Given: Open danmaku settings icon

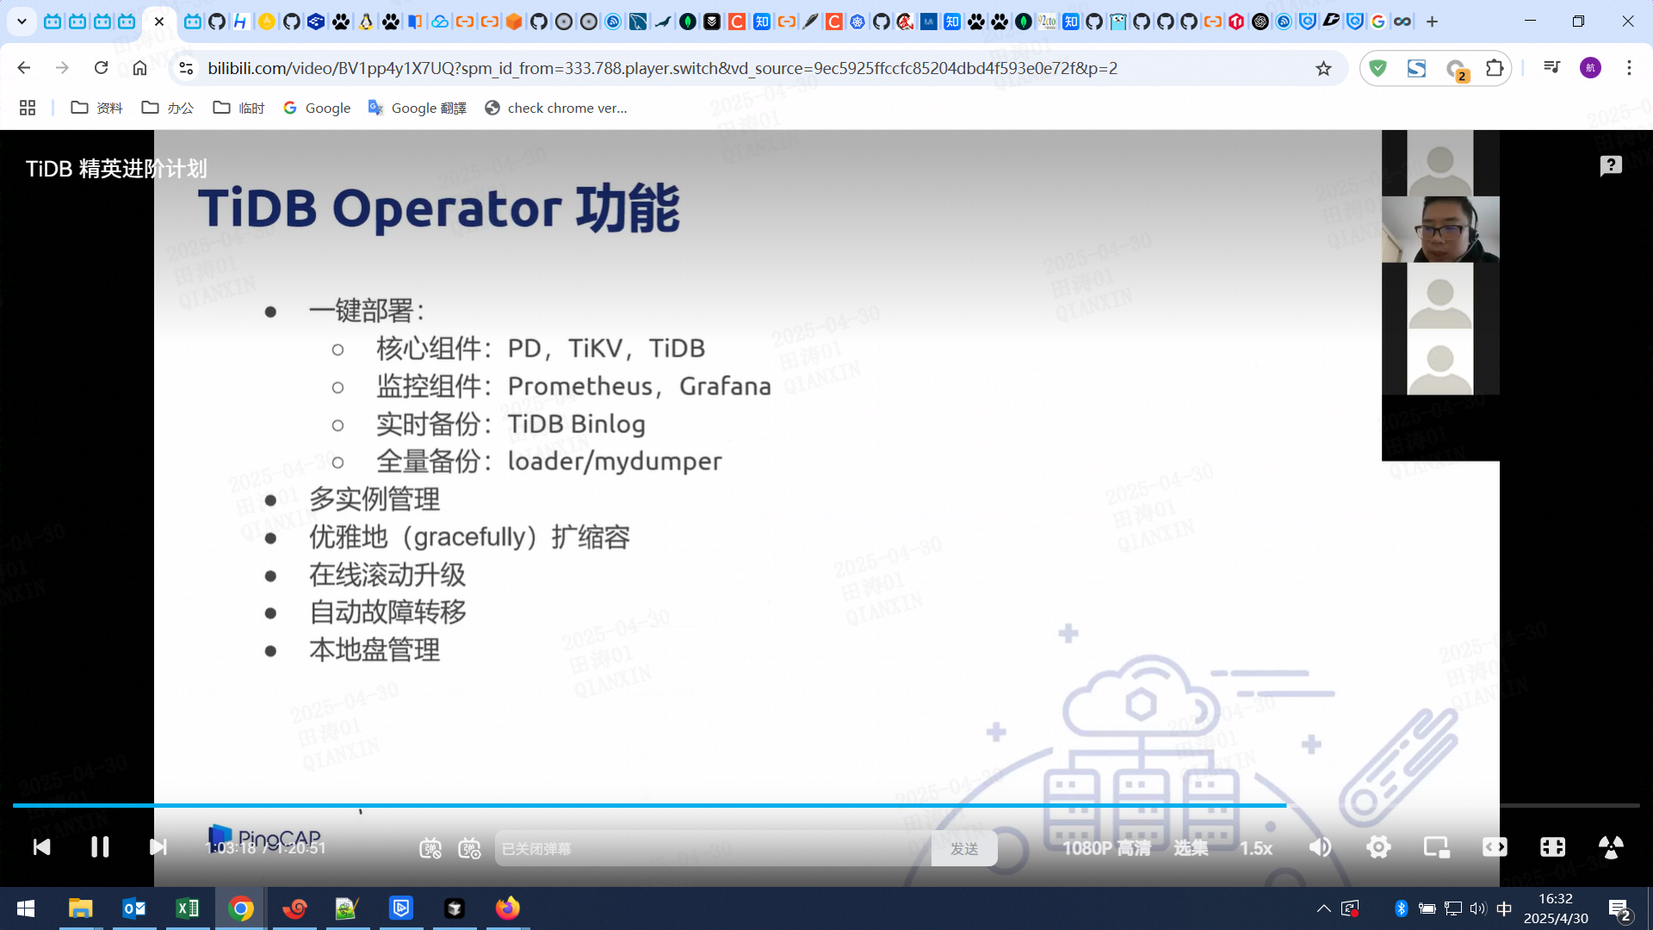Looking at the screenshot, I should tap(469, 849).
